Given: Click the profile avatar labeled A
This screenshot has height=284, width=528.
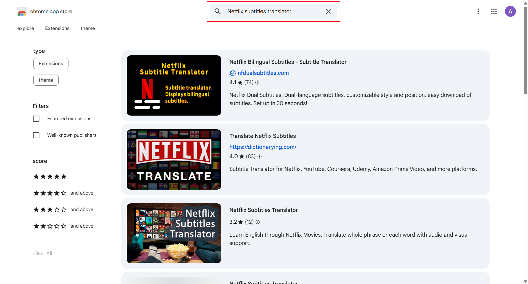Looking at the screenshot, I should pos(510,11).
